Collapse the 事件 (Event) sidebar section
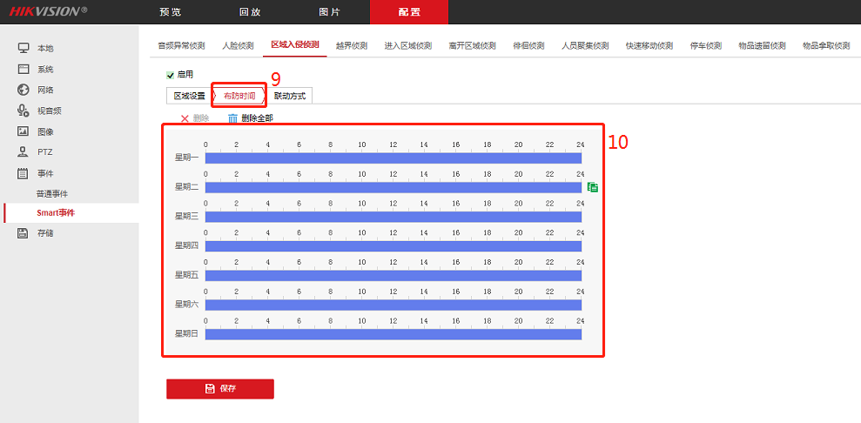 (44, 173)
